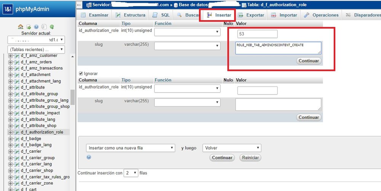The width and height of the screenshot is (381, 191).
Task: Click table icon for d_f_carrier
Action: (17, 151)
